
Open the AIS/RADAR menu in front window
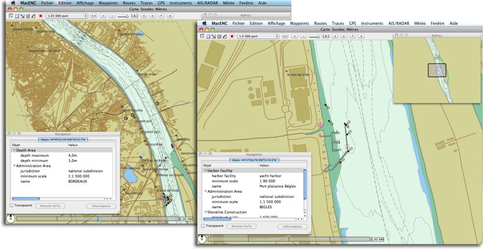point(399,23)
